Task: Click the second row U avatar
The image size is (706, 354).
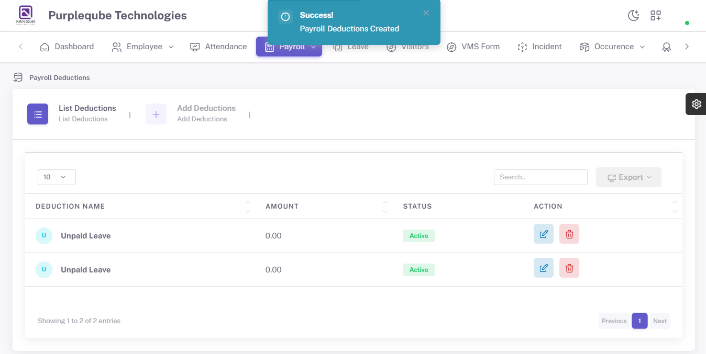Action: [x=44, y=270]
